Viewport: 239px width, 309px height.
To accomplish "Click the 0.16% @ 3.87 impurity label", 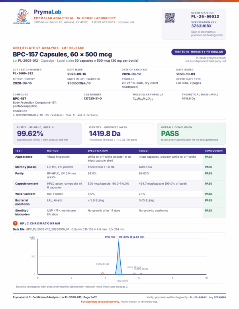I will (102, 264).
